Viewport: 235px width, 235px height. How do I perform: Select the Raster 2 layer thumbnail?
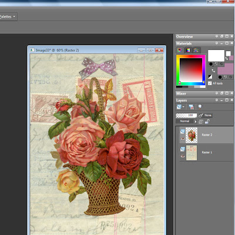[192, 135]
